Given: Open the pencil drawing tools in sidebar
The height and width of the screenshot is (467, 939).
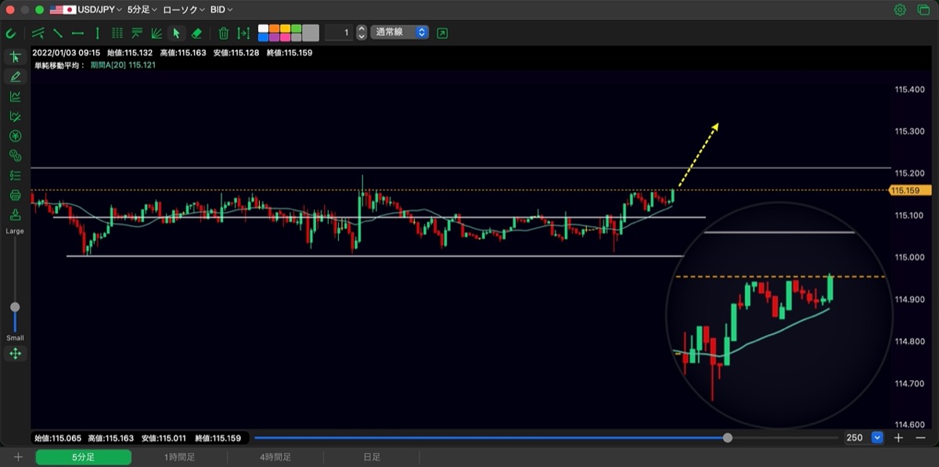Looking at the screenshot, I should (15, 77).
